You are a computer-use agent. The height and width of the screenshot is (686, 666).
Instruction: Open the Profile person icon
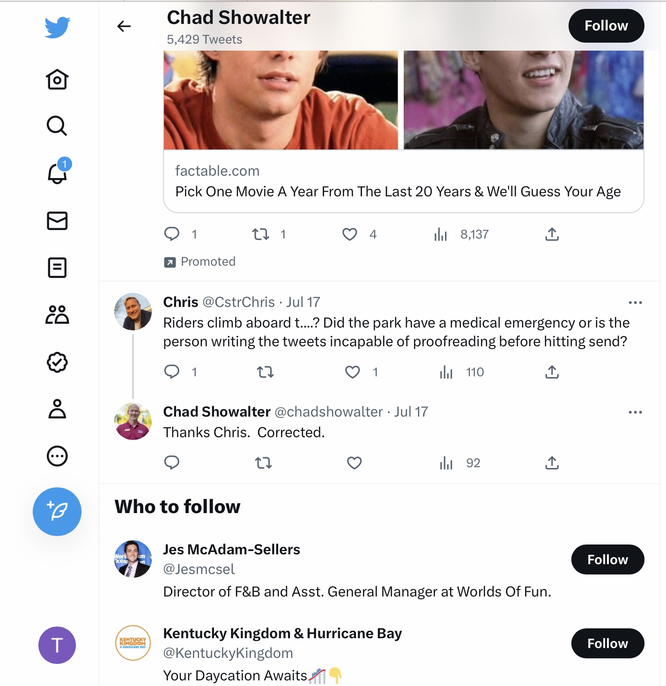pos(57,409)
